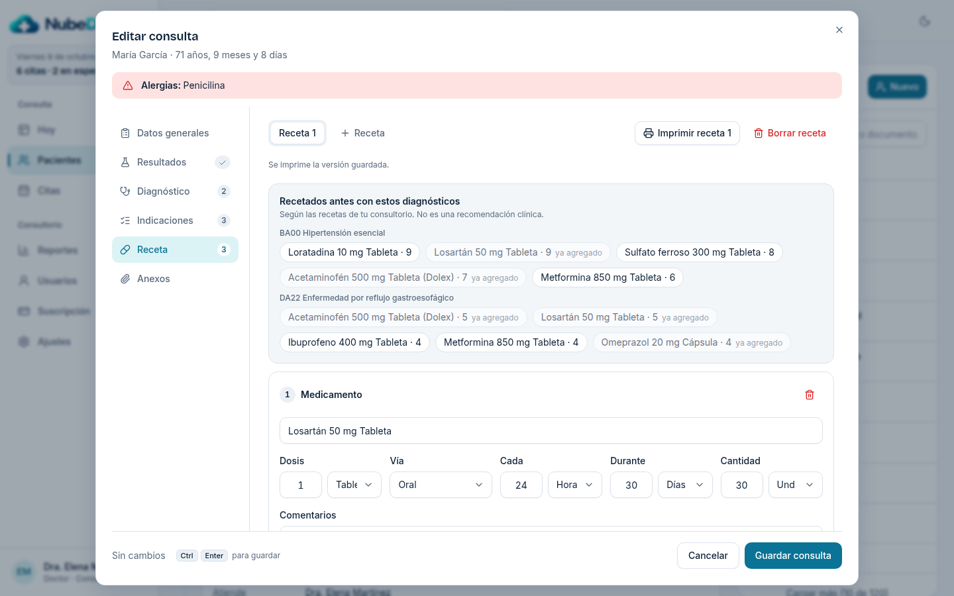Click the Durante duration number field

pyautogui.click(x=631, y=485)
